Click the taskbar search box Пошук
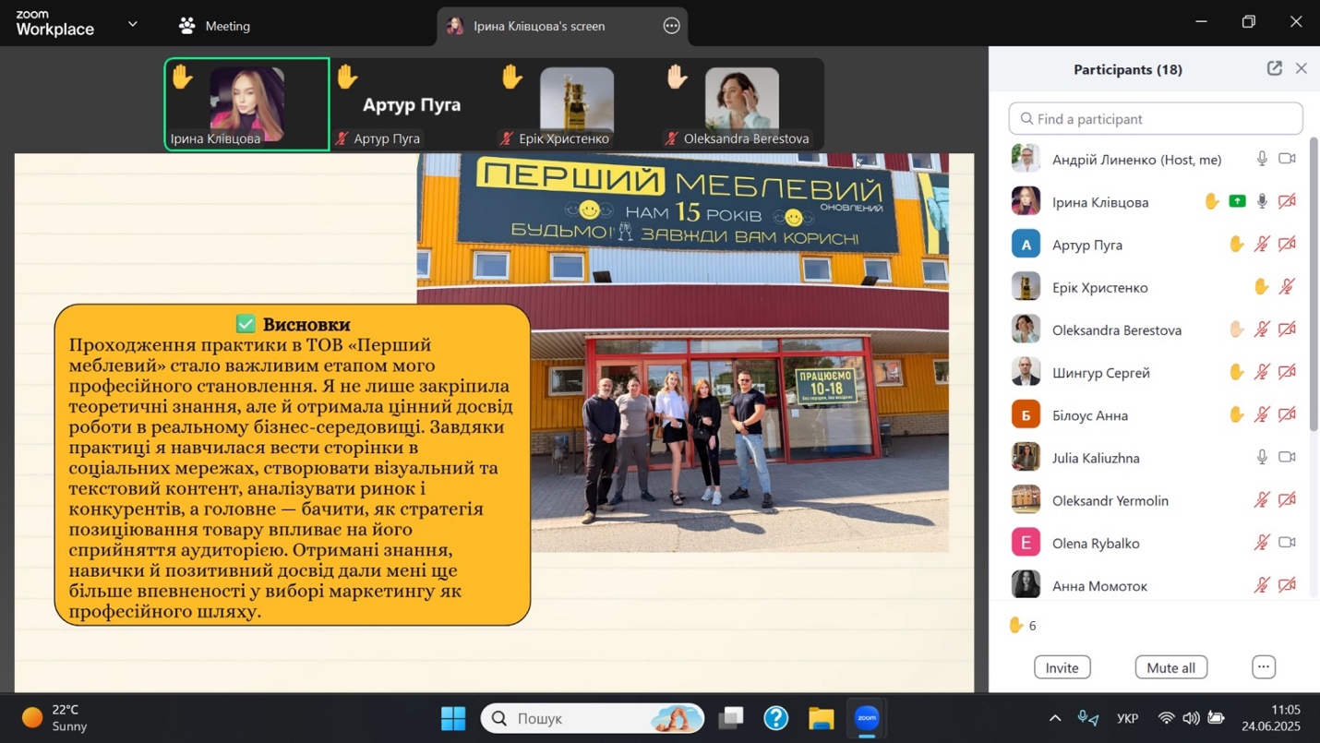This screenshot has width=1320, height=743. click(x=593, y=718)
